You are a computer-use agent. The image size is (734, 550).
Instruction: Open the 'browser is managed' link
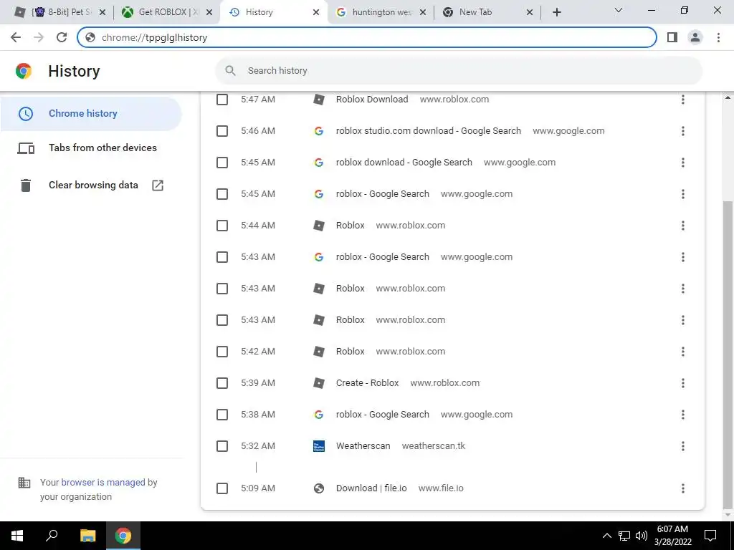[103, 482]
